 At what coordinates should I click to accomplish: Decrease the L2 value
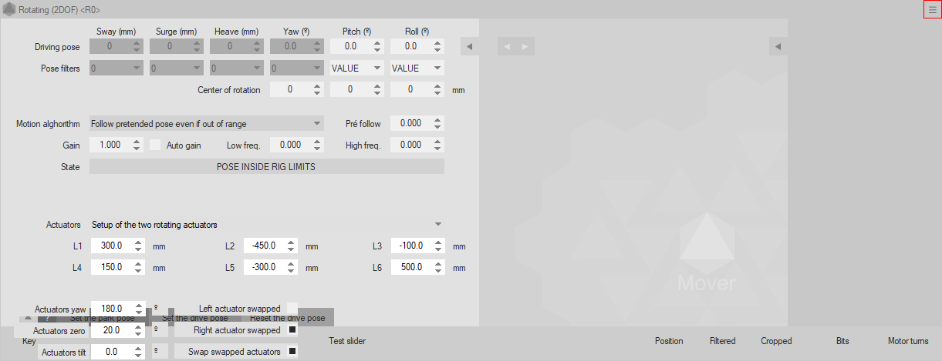tap(290, 250)
